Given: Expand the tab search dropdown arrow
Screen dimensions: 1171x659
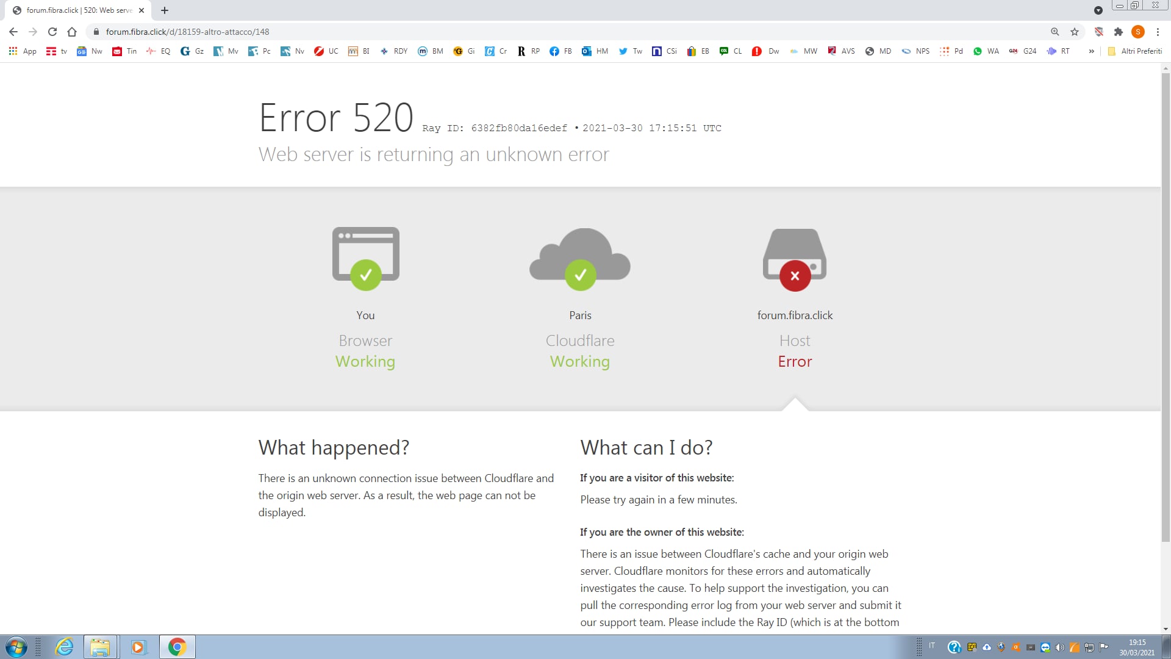Looking at the screenshot, I should 1098,10.
